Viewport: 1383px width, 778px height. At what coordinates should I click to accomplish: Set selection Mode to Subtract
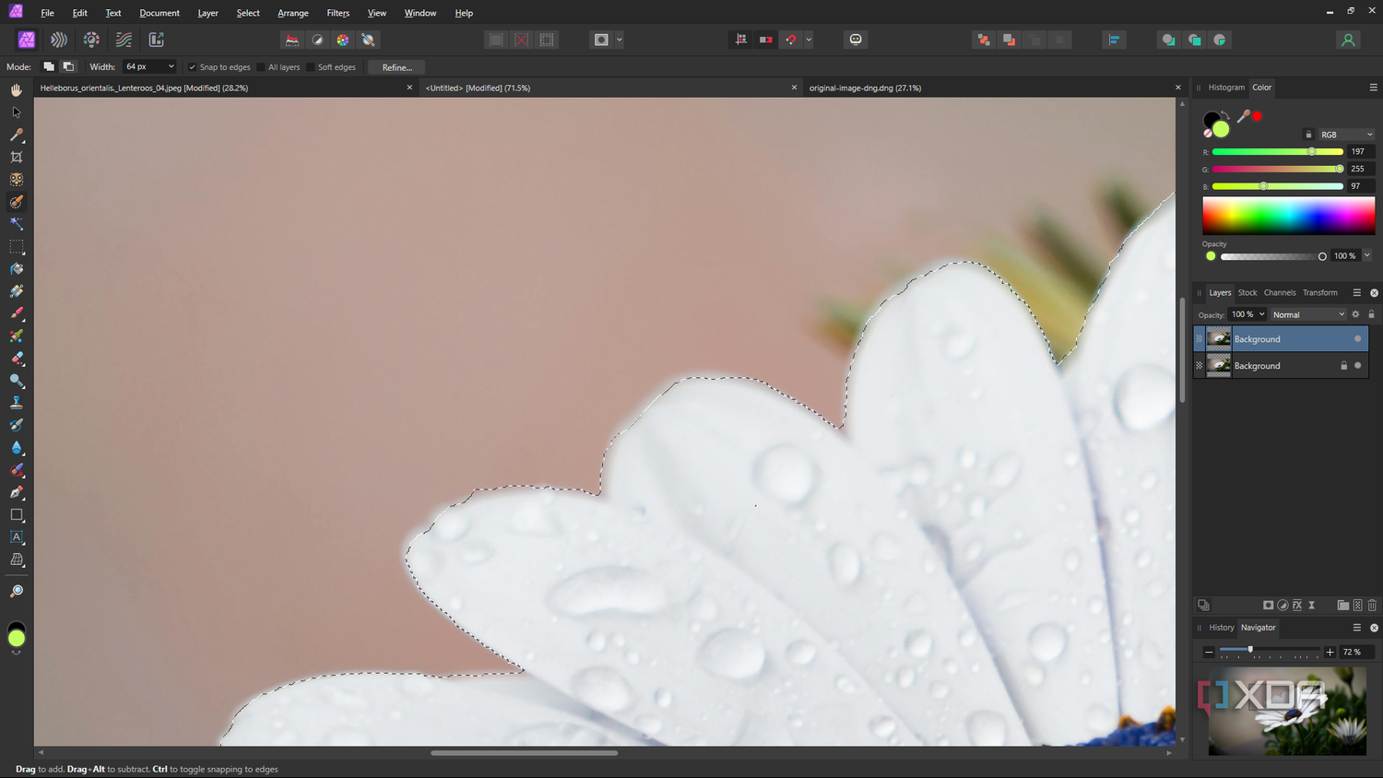coord(68,66)
